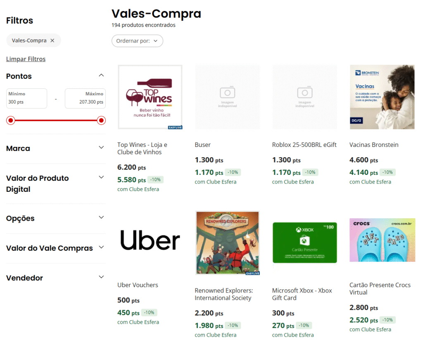Click Limpar Filtros link
This screenshot has height=342, width=423.
pos(26,59)
